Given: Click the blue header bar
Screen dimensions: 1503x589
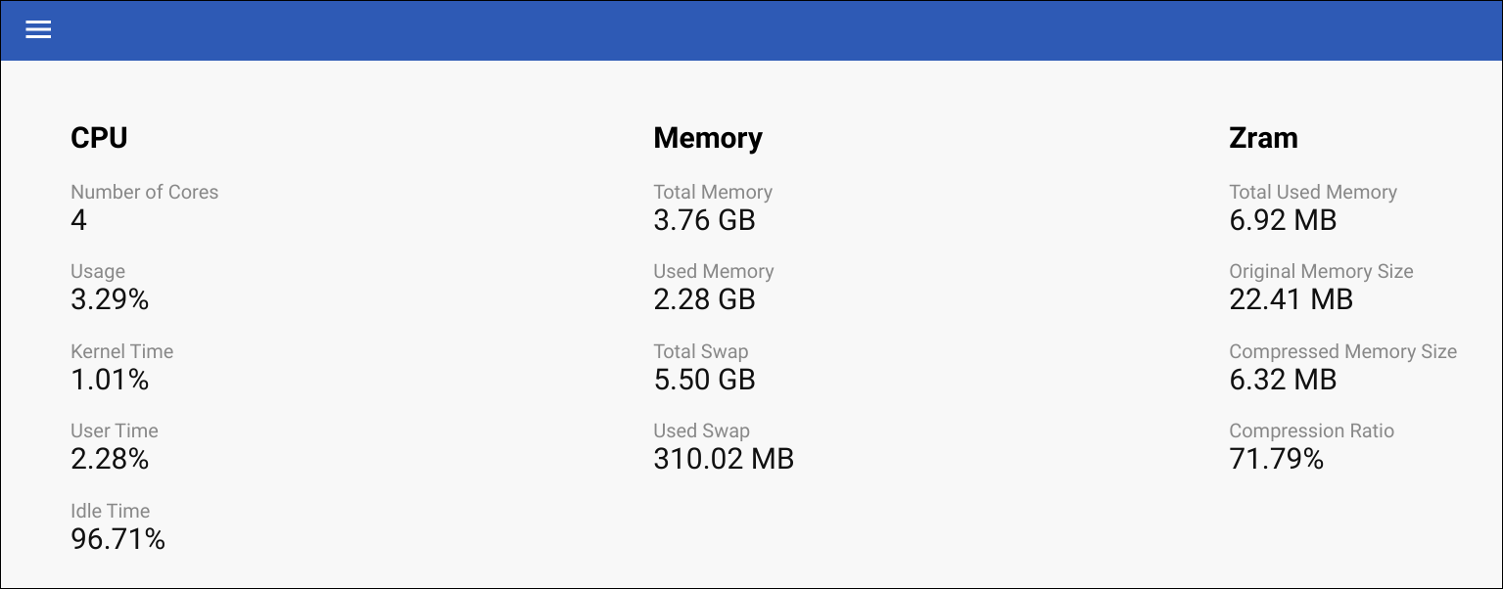Looking at the screenshot, I should (751, 29).
